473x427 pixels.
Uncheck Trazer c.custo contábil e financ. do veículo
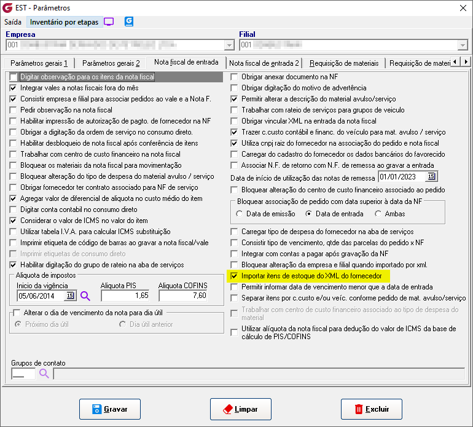coord(234,132)
